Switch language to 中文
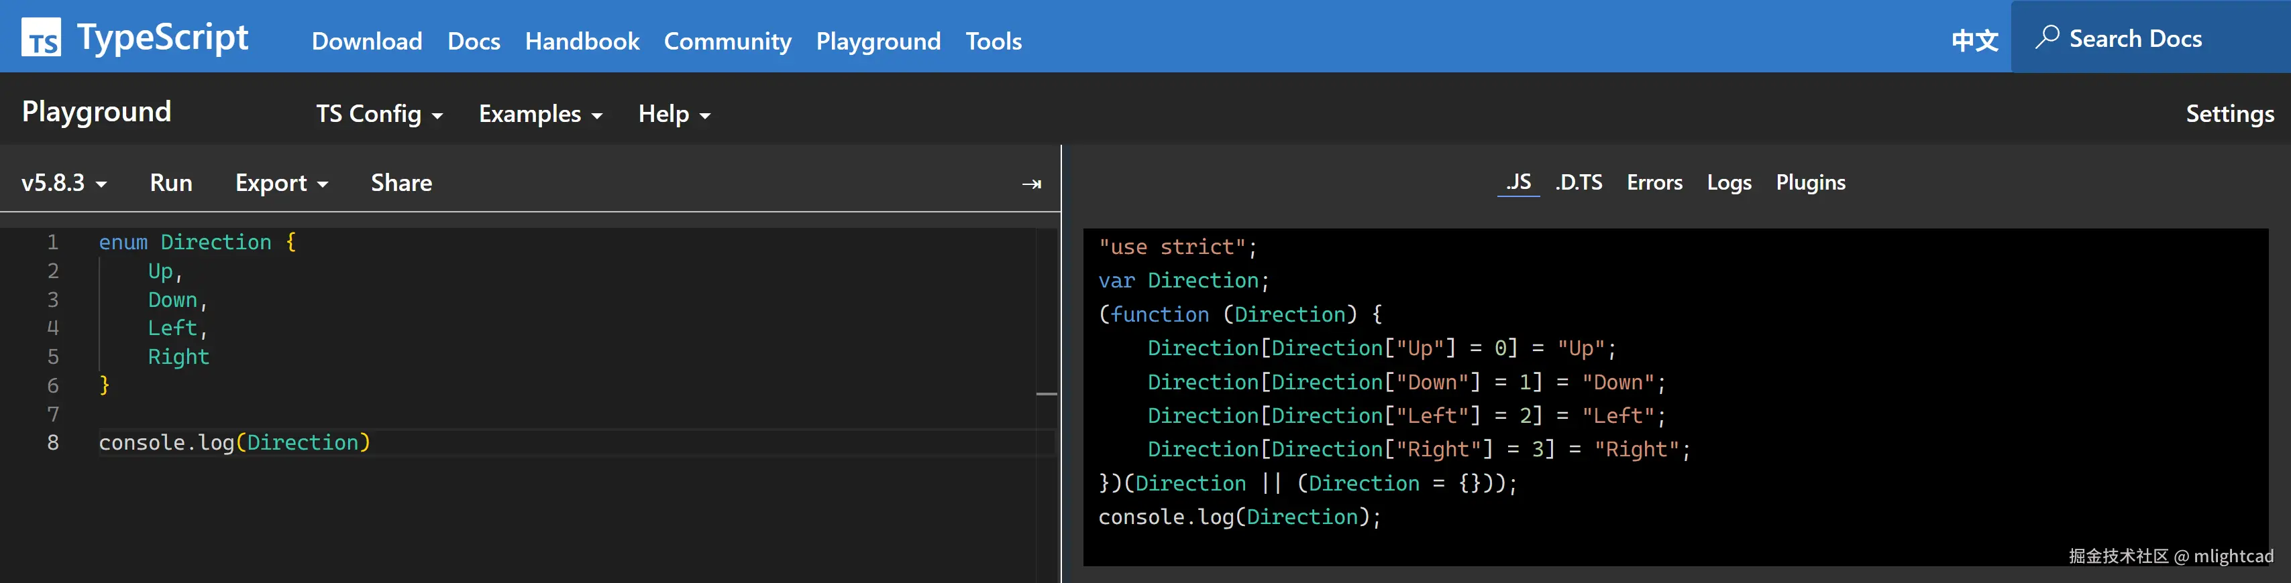This screenshot has height=583, width=2291. (x=1974, y=41)
